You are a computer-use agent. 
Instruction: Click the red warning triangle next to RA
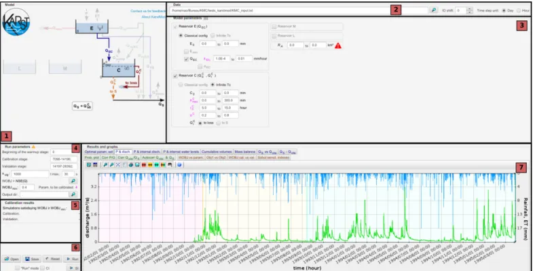[338, 45]
